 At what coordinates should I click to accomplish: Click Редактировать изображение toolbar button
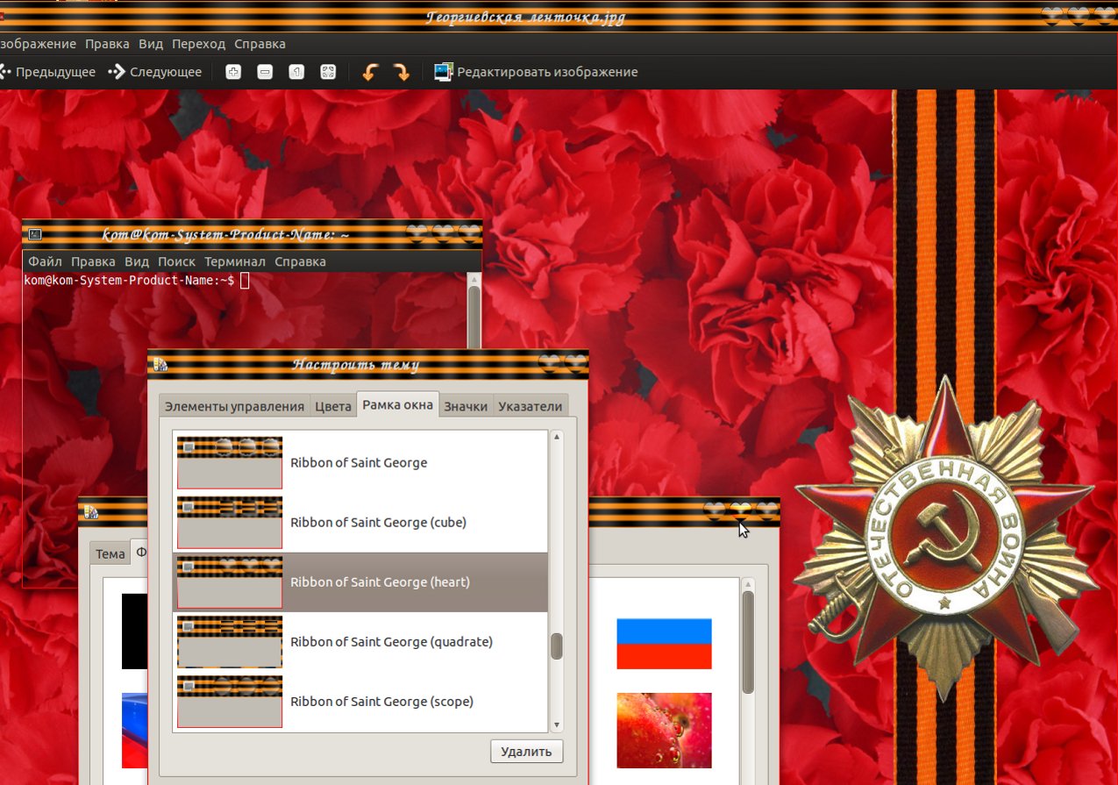coord(537,72)
